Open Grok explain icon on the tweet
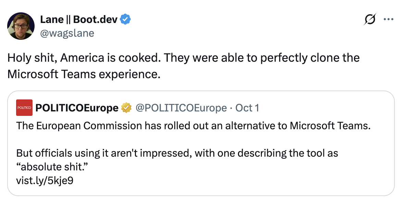This screenshot has height=205, width=402. click(x=370, y=19)
